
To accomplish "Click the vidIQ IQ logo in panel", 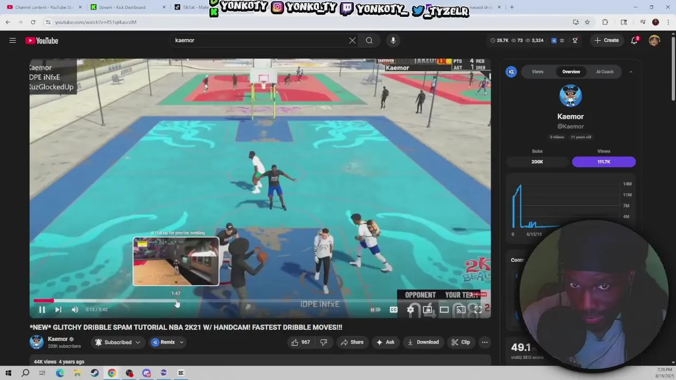I will coord(511,72).
